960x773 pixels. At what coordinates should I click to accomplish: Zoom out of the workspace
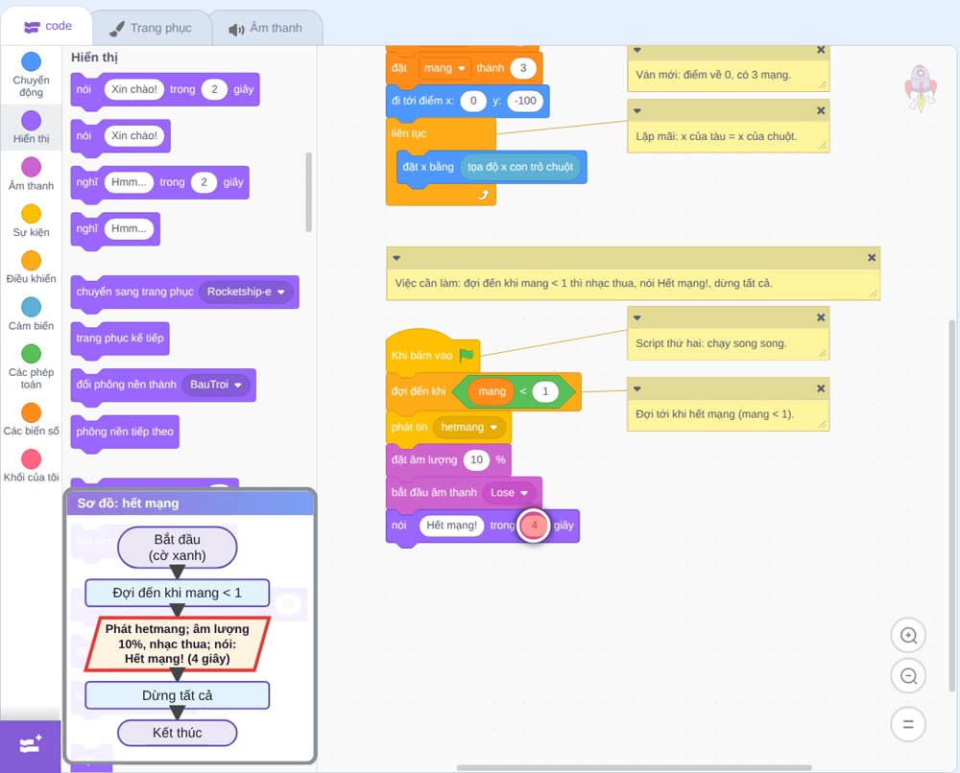coord(908,676)
